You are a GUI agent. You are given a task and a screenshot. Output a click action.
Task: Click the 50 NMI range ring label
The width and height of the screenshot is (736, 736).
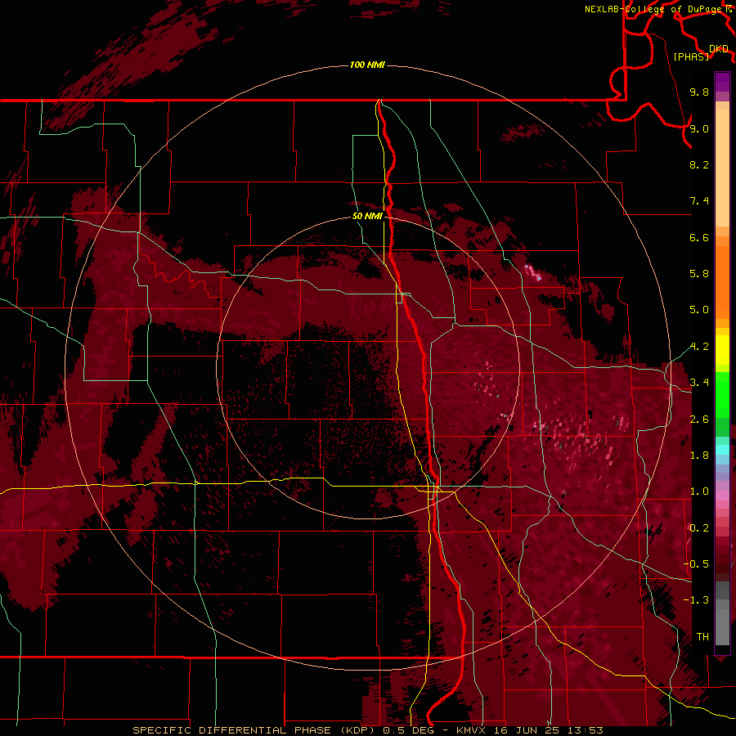[x=367, y=216]
